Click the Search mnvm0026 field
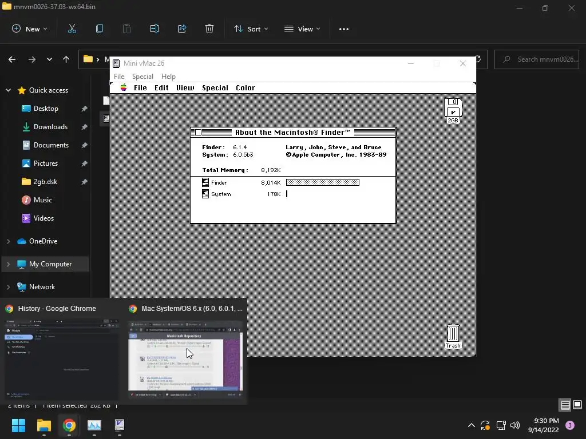The height and width of the screenshot is (439, 586). pos(537,59)
